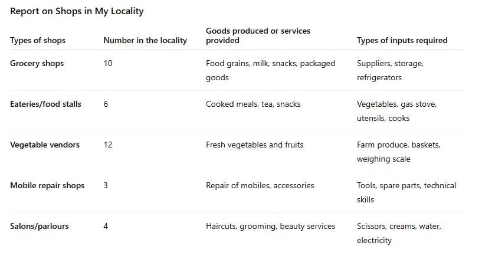The width and height of the screenshot is (482, 259).
Task: Click 'Haircuts, grooming, beauty services' cell
Action: [x=270, y=226]
